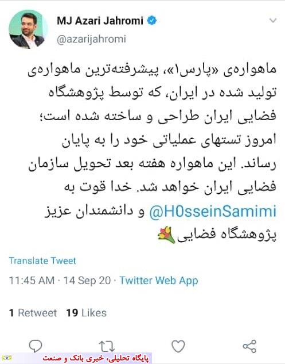Screen dimensions: 285x364
Task: Retweet using the arrows icon
Action: click(x=107, y=346)
